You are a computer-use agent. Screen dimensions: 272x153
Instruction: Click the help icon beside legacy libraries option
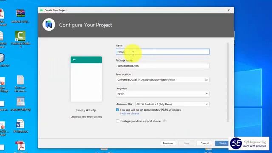coord(164,121)
